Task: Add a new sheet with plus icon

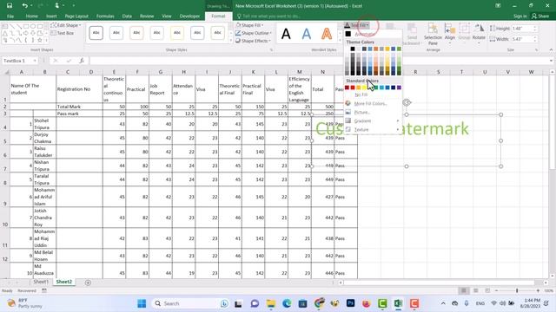Action: tap(88, 283)
